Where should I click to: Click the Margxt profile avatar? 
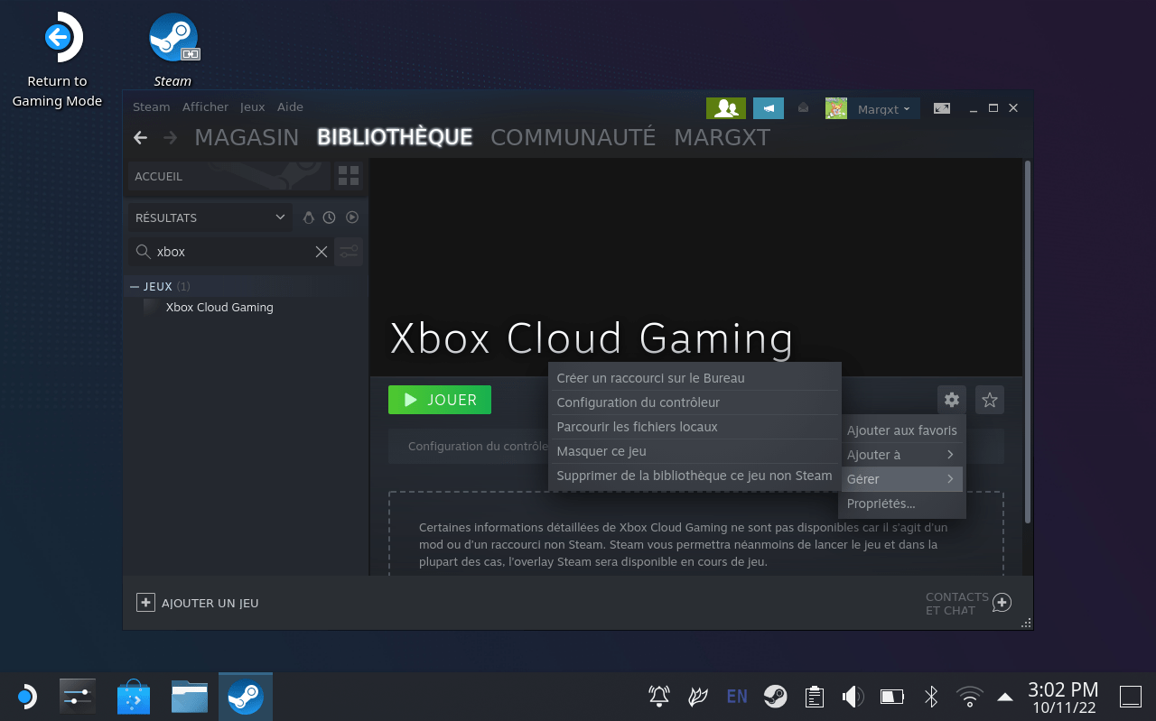[836, 108]
